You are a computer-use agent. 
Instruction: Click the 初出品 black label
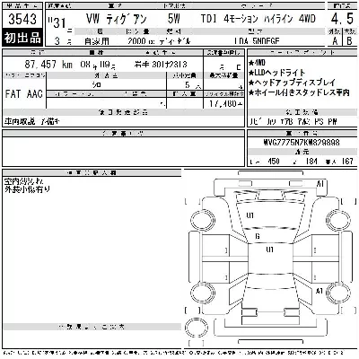click(x=22, y=38)
